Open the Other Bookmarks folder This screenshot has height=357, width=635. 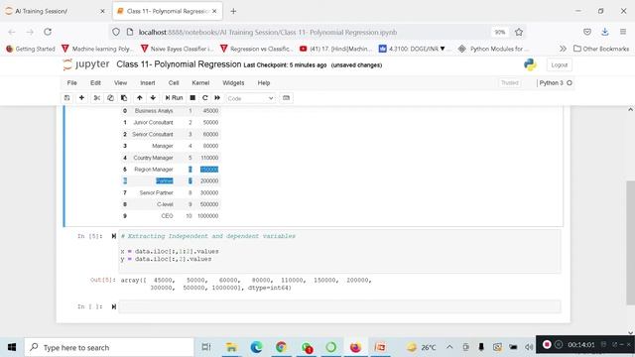pyautogui.click(x=601, y=49)
